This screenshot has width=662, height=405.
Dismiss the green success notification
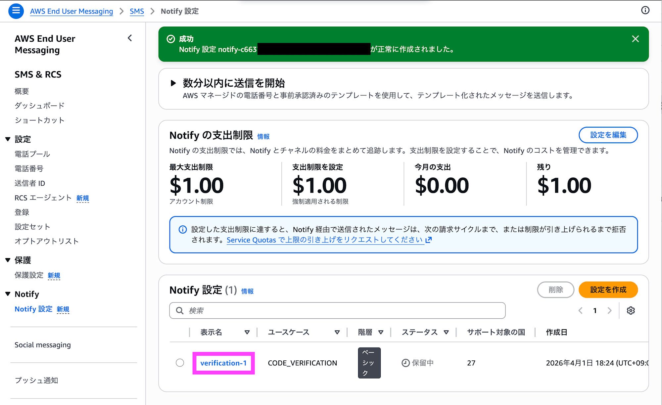point(635,39)
